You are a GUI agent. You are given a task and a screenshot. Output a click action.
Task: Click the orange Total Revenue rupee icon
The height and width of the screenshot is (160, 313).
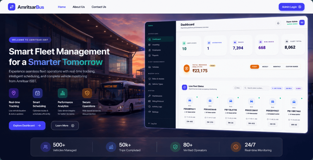[187, 68]
